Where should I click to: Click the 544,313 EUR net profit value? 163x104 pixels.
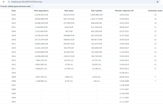[68, 15]
